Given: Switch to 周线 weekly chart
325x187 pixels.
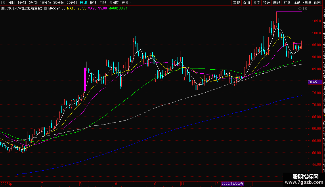Looking at the screenshot, I should pos(93,3).
